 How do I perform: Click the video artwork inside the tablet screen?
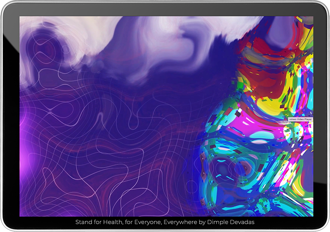click(x=166, y=116)
